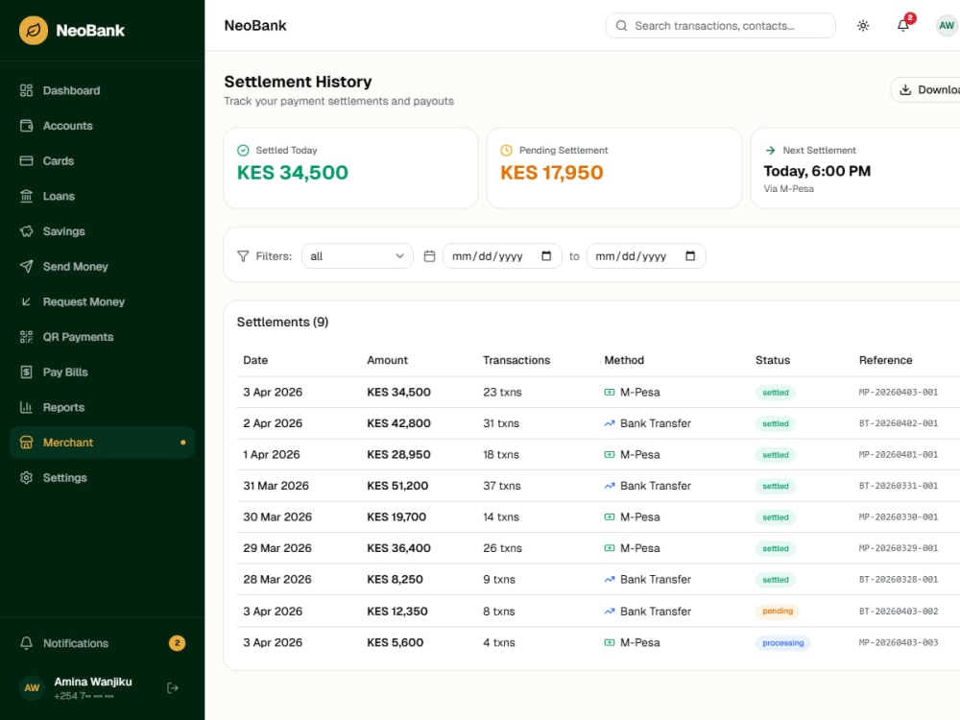This screenshot has height=720, width=960.
Task: Click the Download button
Action: tap(926, 90)
